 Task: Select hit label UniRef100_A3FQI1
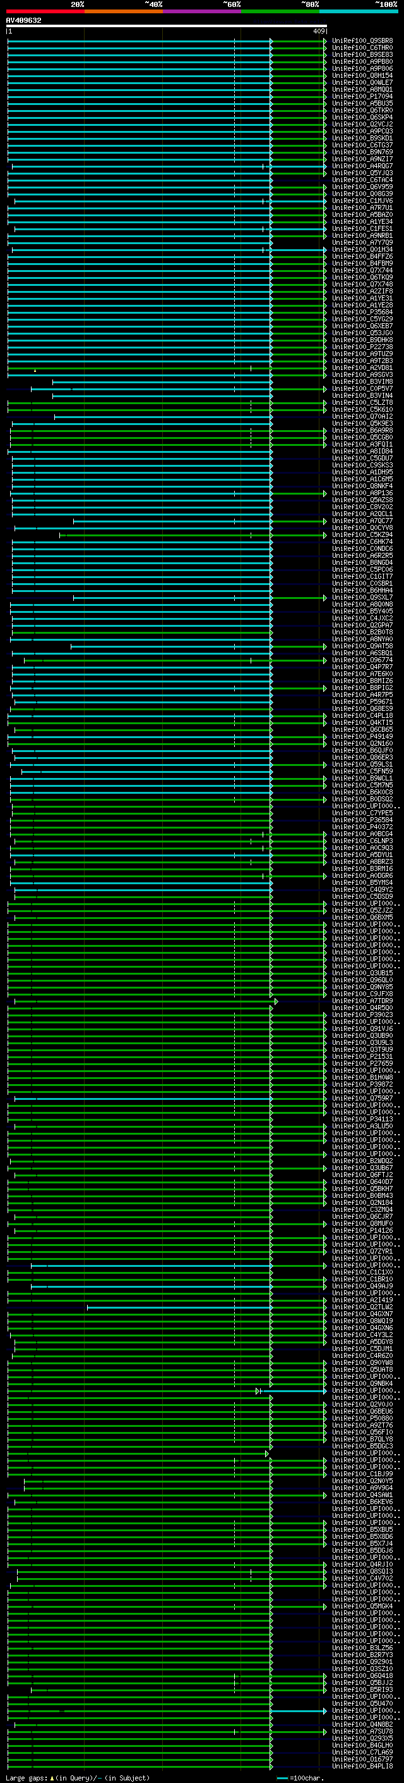[x=362, y=445]
